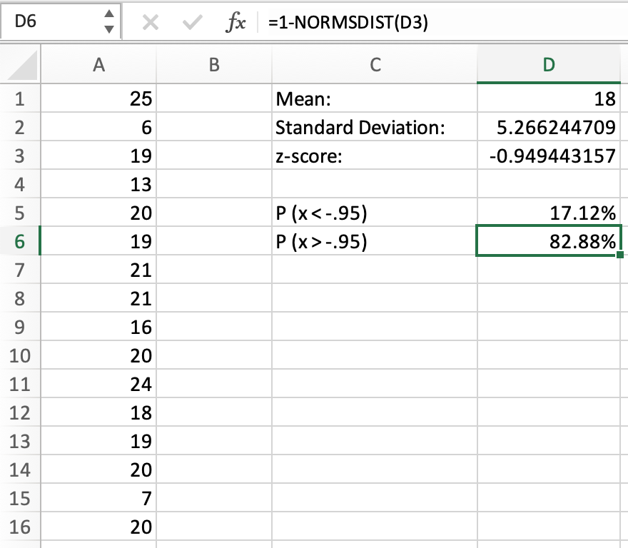Open the Name Box dropdown arrows
Image resolution: width=628 pixels, height=548 pixels.
108,22
